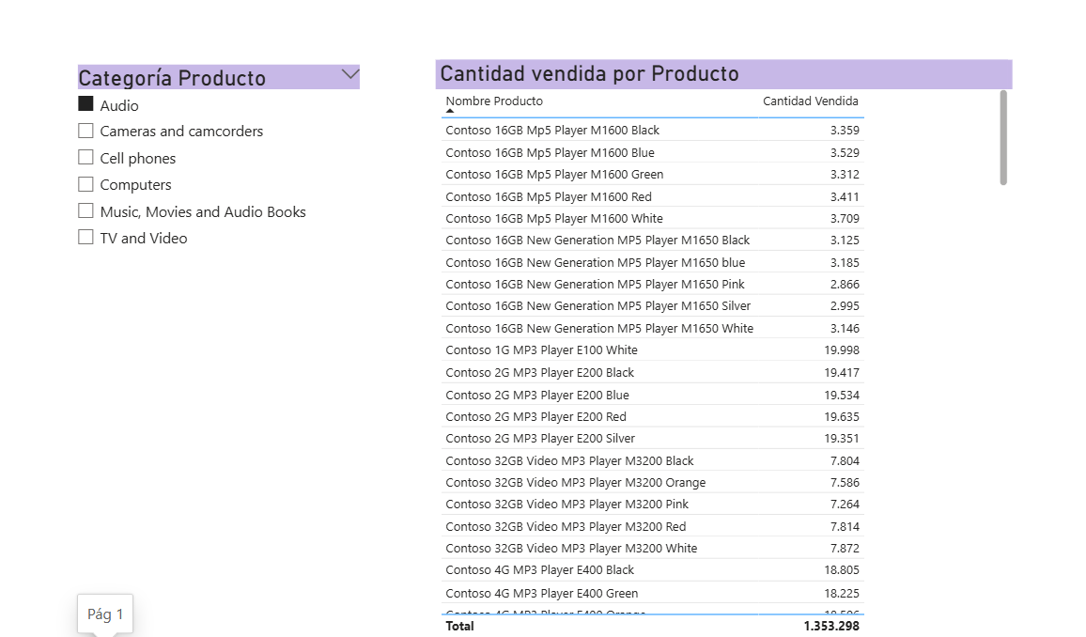
Task: Select Contoso 32GB Video MP3 Player M3200 Black
Action: click(x=652, y=460)
